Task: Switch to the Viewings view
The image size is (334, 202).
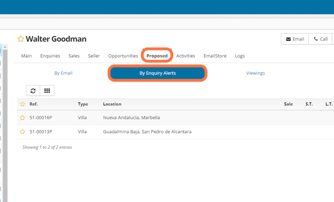Action: tap(255, 73)
